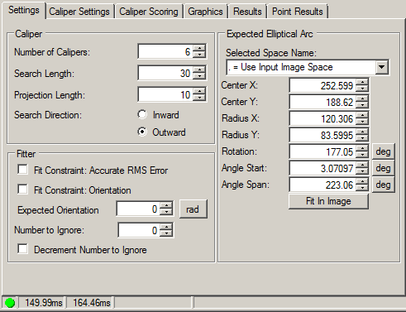Increase Rotation with up arrow
The height and width of the screenshot is (312, 406).
pyautogui.click(x=362, y=149)
